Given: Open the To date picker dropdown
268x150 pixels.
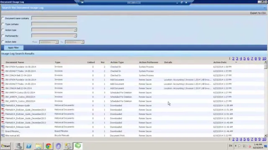Looking at the screenshot, I should (x=82, y=42).
